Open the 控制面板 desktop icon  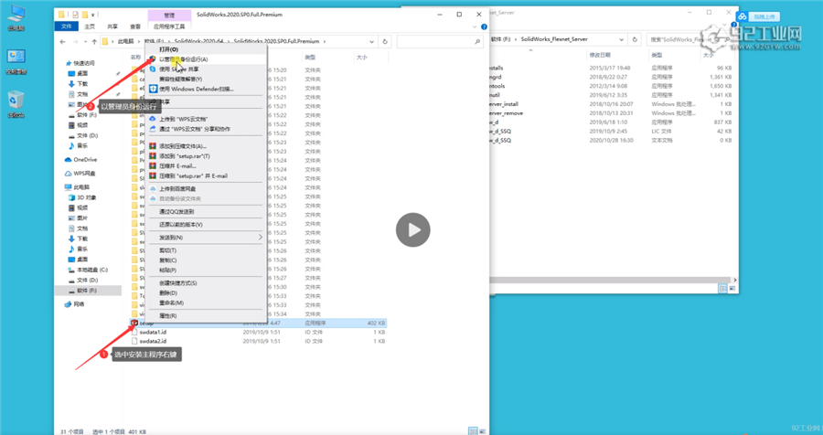point(16,62)
